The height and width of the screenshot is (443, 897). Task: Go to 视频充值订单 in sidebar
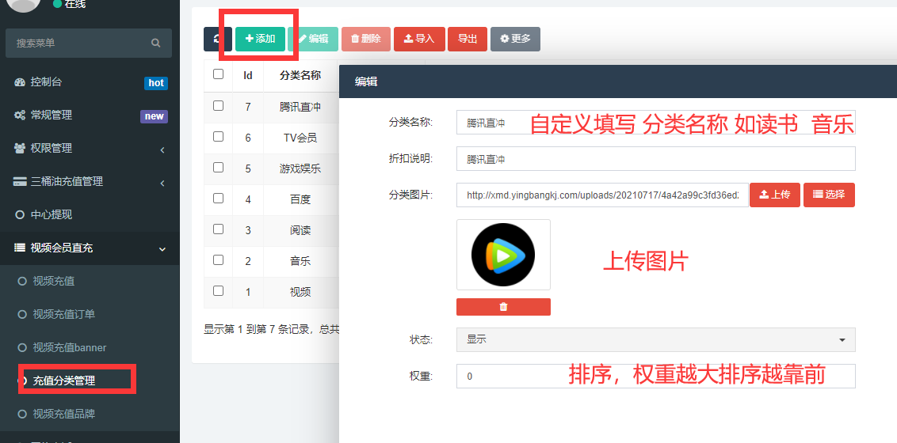[x=63, y=315]
